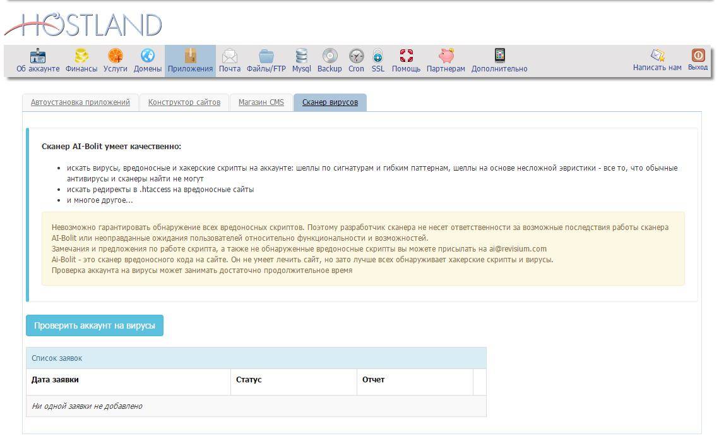Switch to Магазин CMS tab

[261, 102]
